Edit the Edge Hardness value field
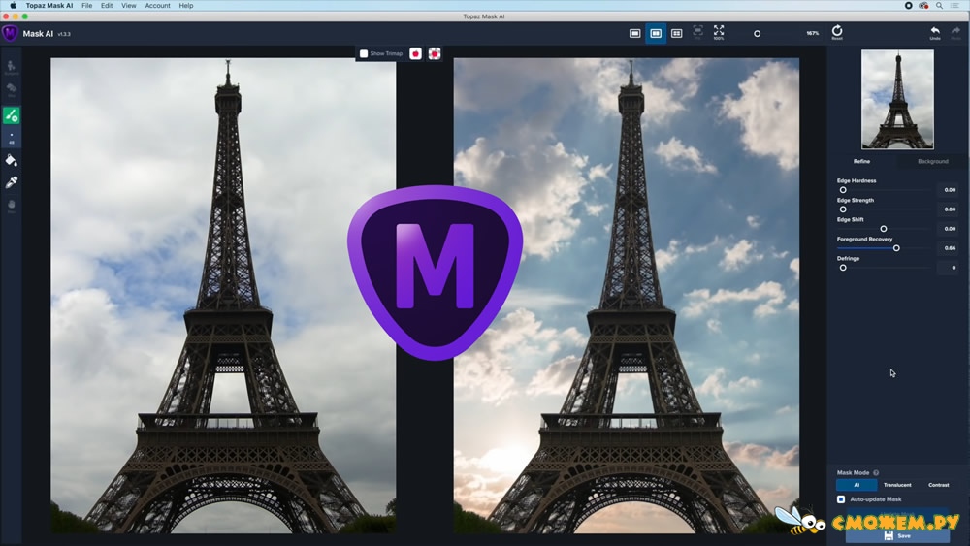 (x=950, y=190)
